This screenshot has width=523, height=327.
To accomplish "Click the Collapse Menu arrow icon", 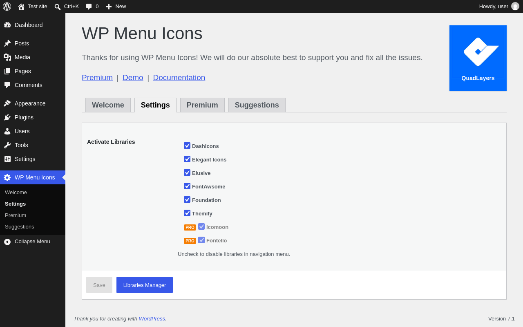I will tap(7, 242).
